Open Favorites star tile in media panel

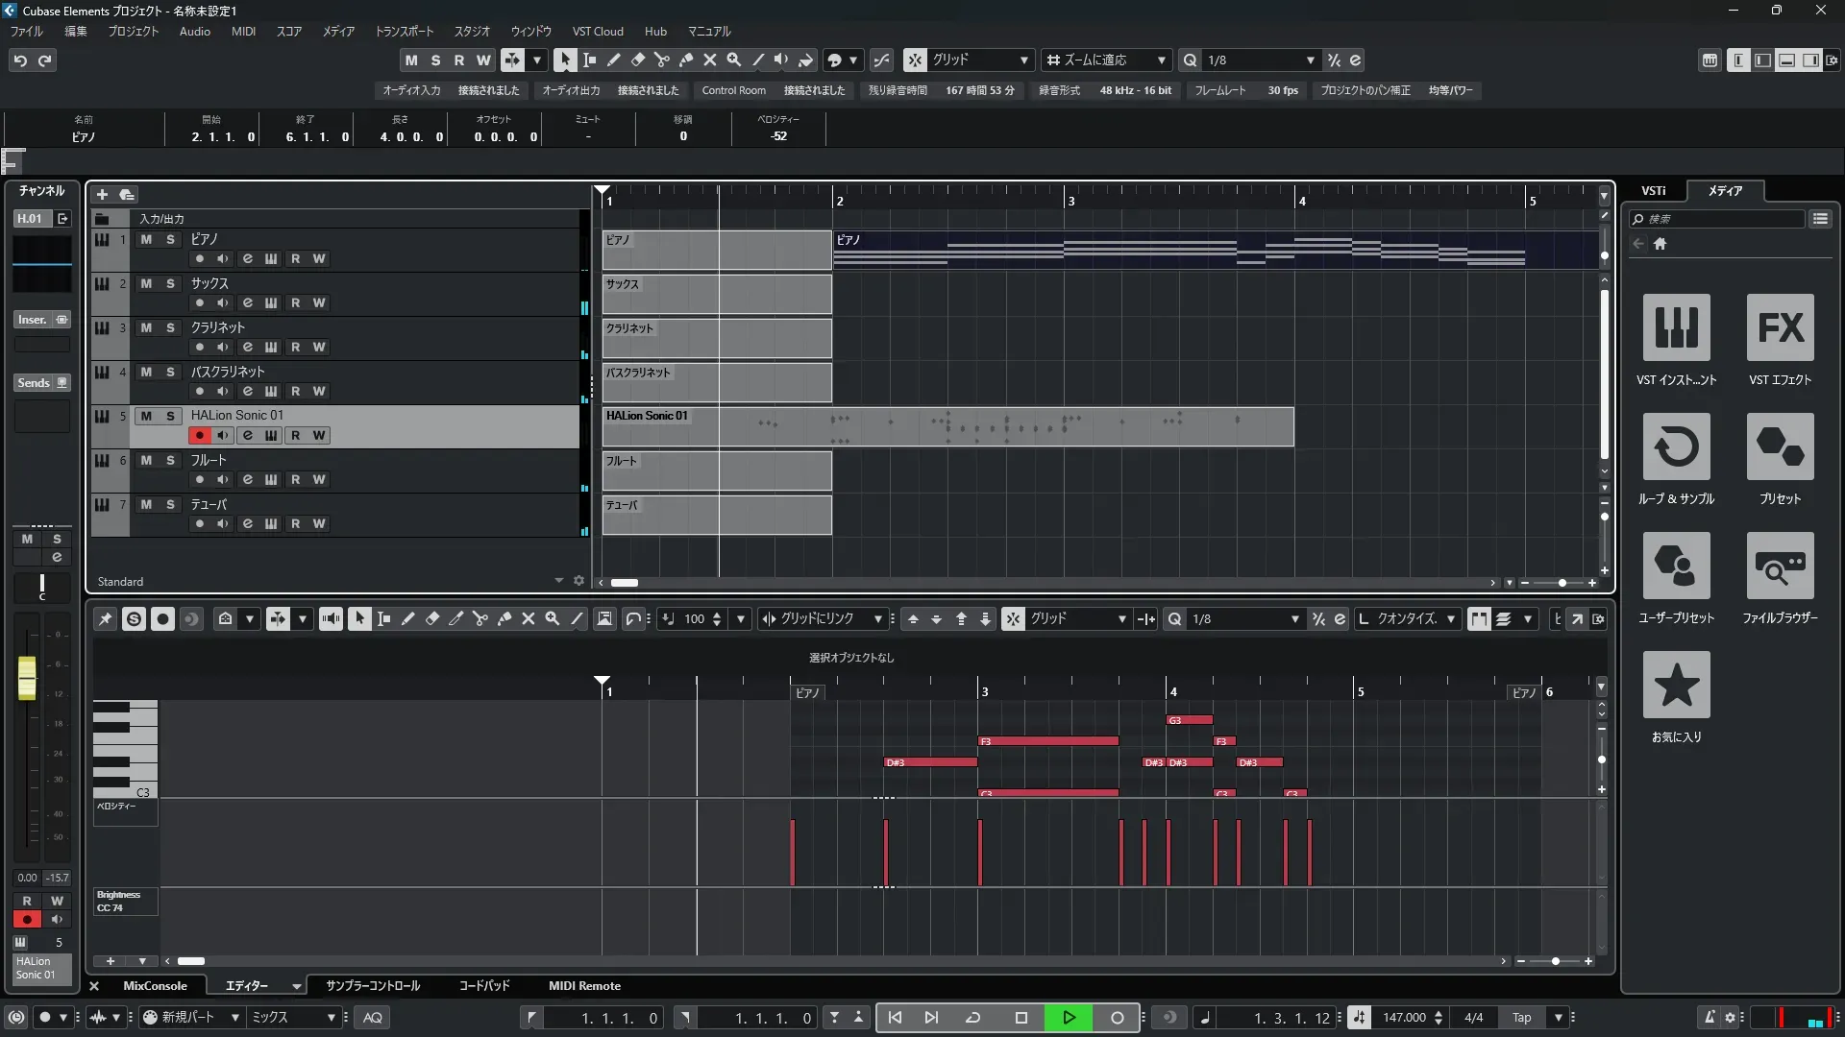point(1676,686)
